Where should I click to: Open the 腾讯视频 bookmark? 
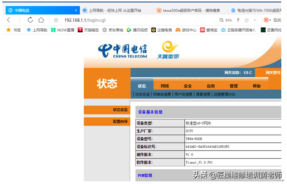point(137,30)
